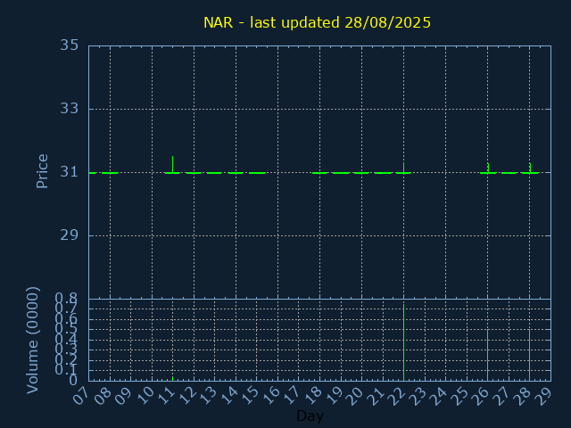This screenshot has height=428, width=571.
Task: Click the volume bar for day 22
Action: click(403, 342)
